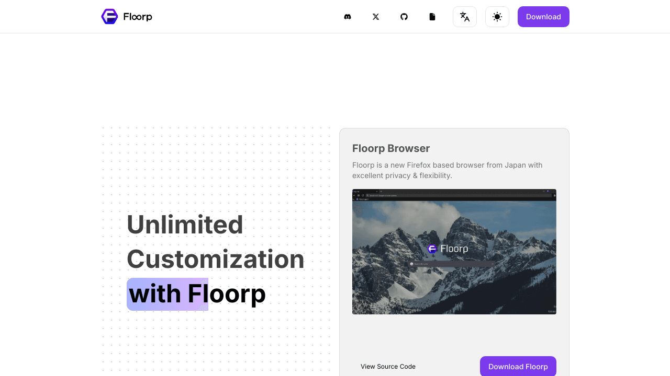
Task: Click the hexagonal Floorp logo in the navbar
Action: (x=109, y=16)
